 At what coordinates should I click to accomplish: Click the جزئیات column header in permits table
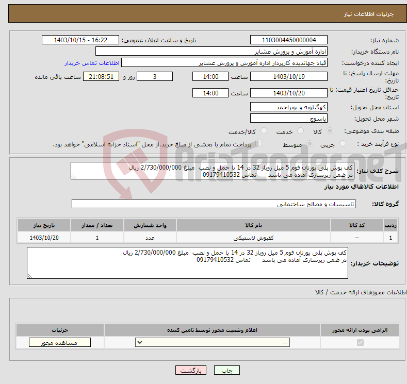pyautogui.click(x=60, y=330)
